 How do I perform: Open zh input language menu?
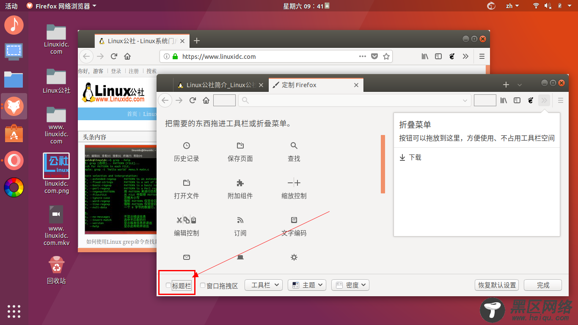click(512, 6)
